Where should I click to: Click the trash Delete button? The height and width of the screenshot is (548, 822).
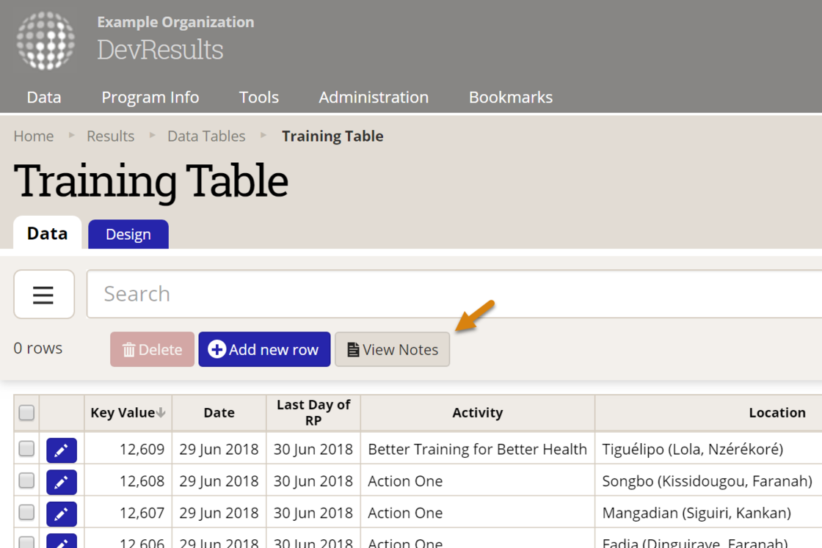point(152,349)
